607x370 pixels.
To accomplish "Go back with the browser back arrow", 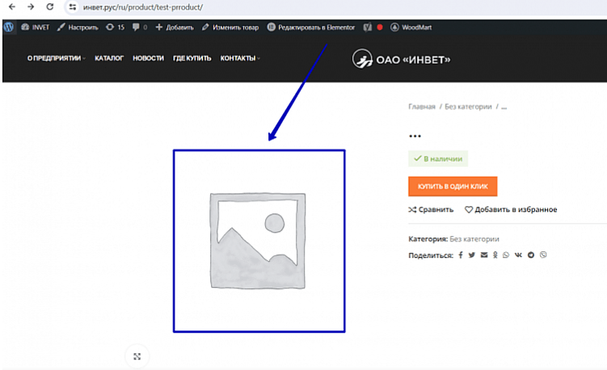I will (12, 6).
